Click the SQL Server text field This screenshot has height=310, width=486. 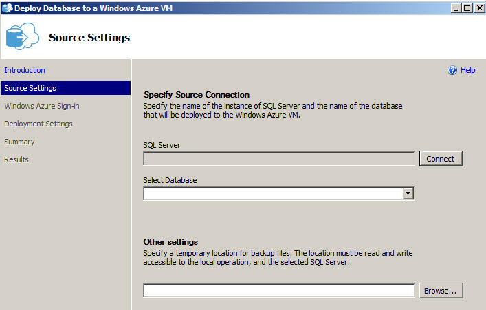[x=279, y=158]
